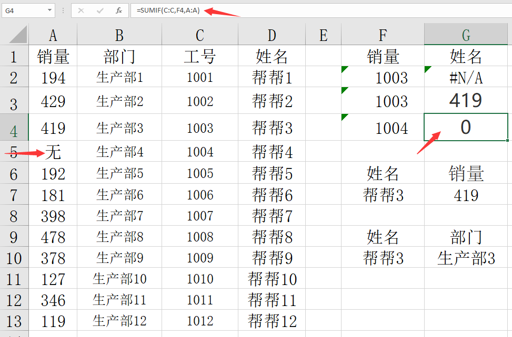Select column A header

(53, 35)
